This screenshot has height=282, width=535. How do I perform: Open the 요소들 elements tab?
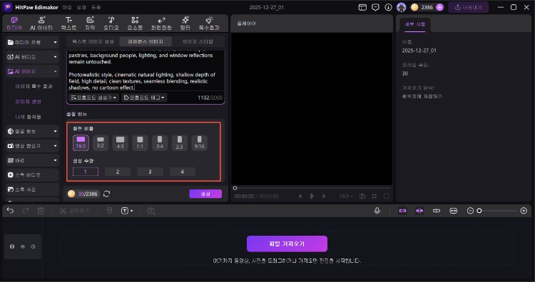click(135, 23)
